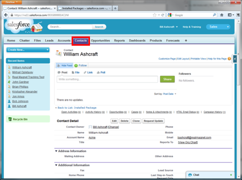
Task: Open the bookmarks toolbar icon dropdown arrow
Action: click(233, 15)
